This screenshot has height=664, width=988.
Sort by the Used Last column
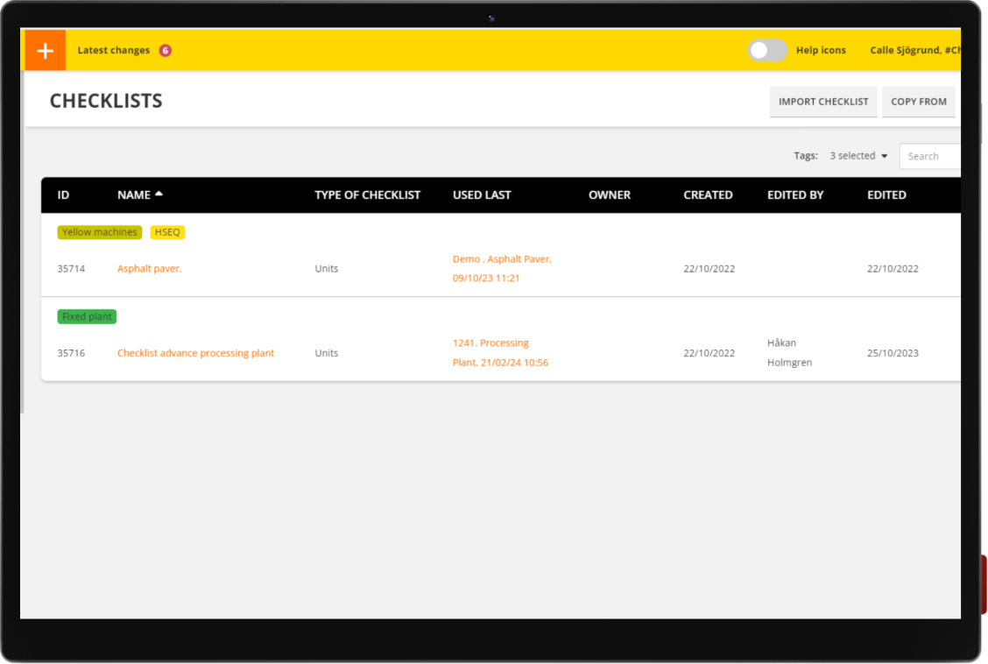(x=481, y=194)
